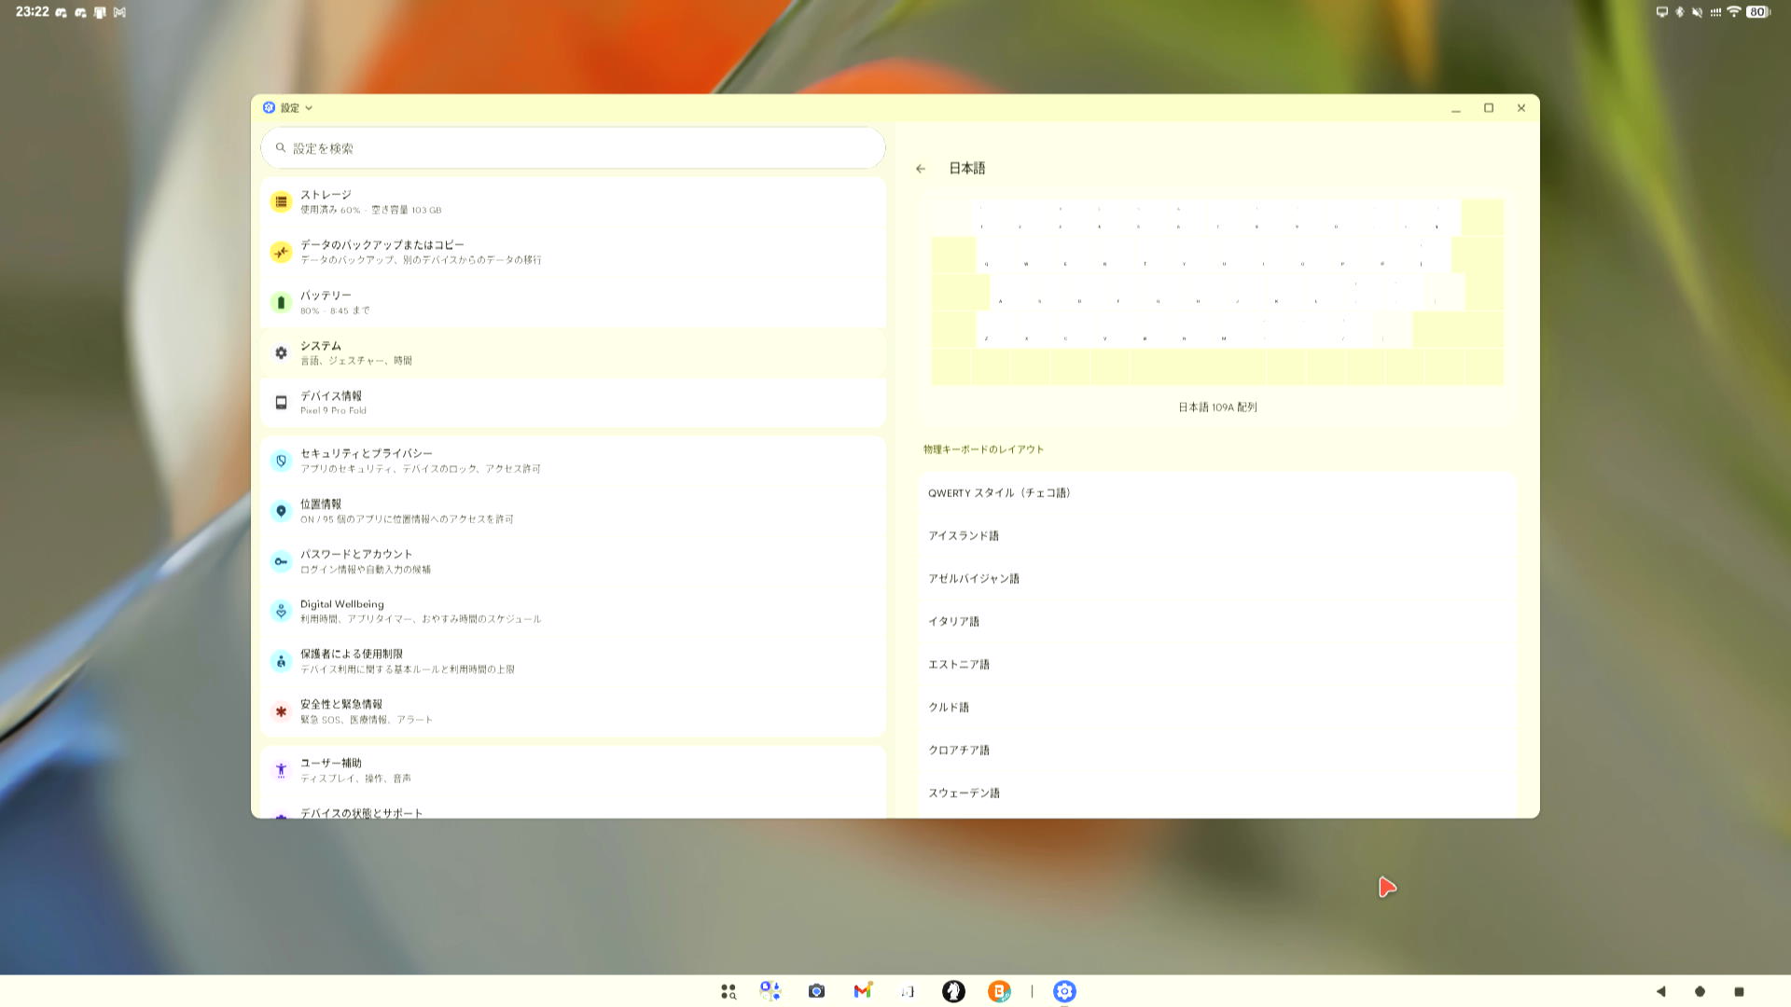Open デバイス情報 for Pixel 9 Pro Fold
This screenshot has height=1007, width=1791.
572,402
